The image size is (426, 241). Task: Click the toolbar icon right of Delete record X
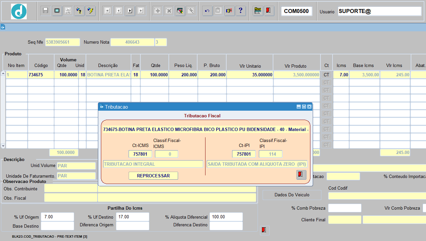click(180, 11)
